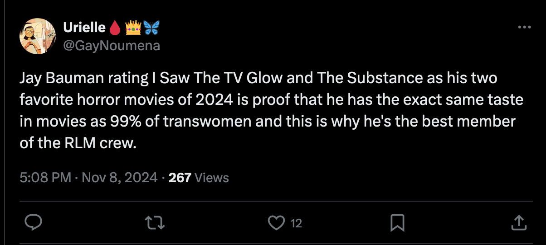Image resolution: width=546 pixels, height=245 pixels.
Task: Click the Nov 8, 2024 date
Action: tap(119, 178)
